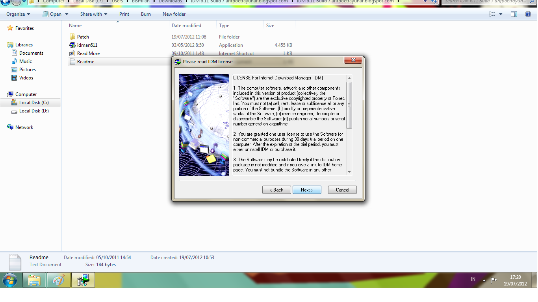Click the Libraries icon in navigation pane

coord(10,44)
